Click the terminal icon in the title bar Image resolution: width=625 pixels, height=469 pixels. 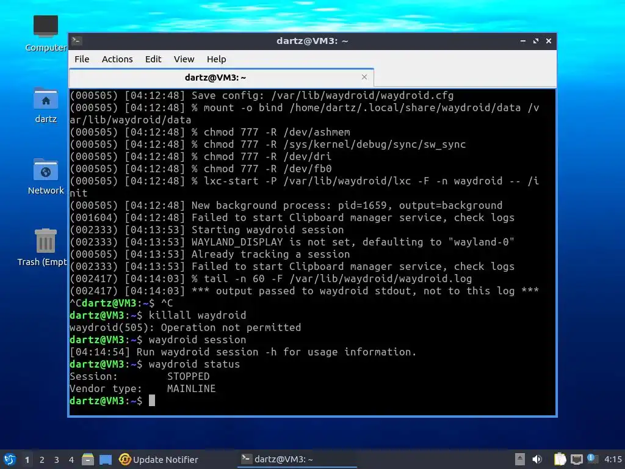[x=77, y=41]
